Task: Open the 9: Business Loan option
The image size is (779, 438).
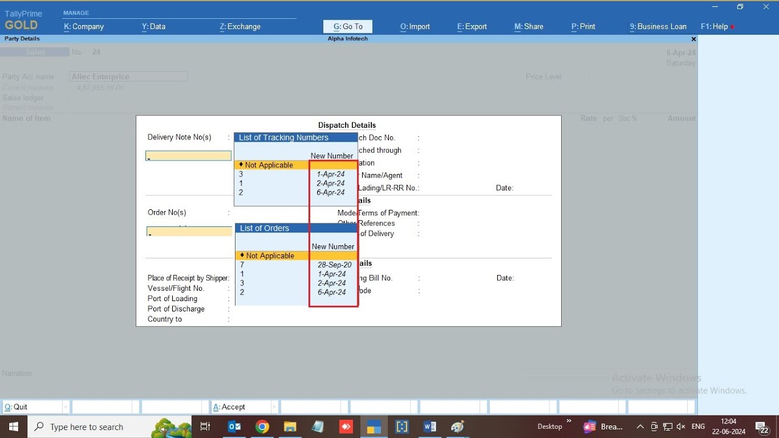Action: [658, 27]
